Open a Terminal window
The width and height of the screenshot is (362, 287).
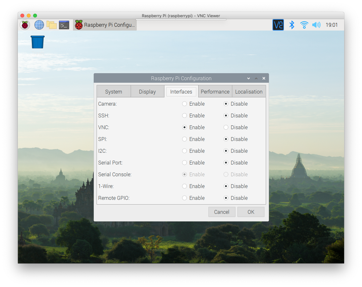[x=64, y=24]
